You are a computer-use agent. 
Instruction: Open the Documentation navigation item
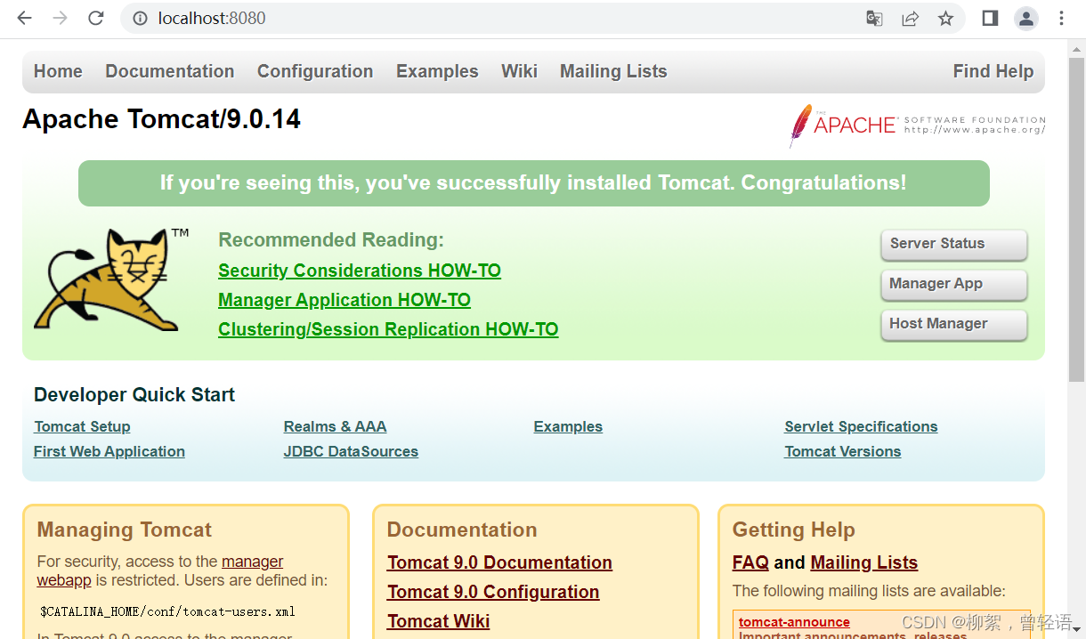(x=170, y=71)
